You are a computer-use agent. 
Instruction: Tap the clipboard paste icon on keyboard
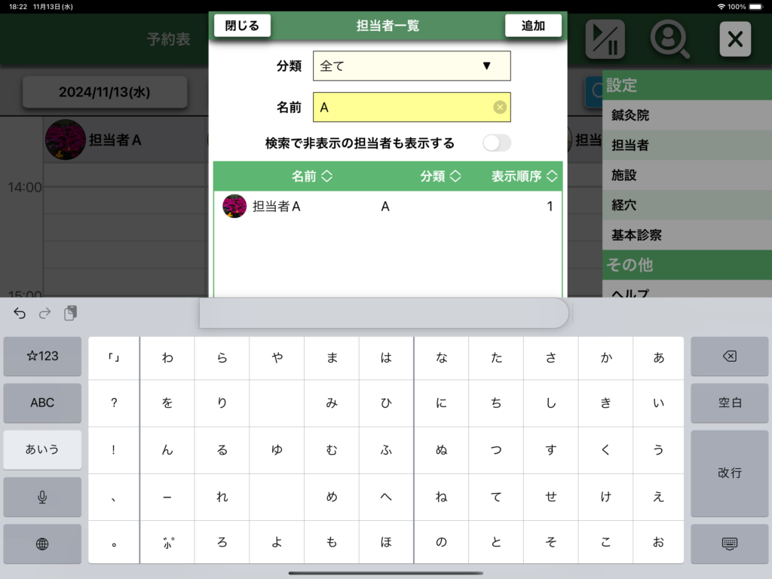[70, 313]
